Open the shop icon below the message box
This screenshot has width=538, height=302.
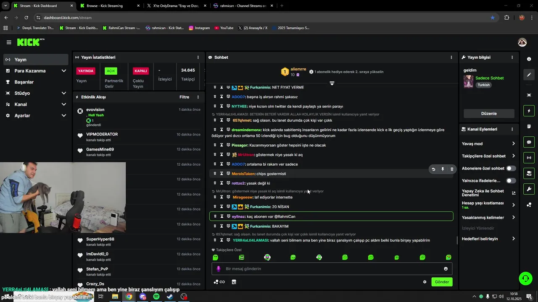click(x=234, y=282)
